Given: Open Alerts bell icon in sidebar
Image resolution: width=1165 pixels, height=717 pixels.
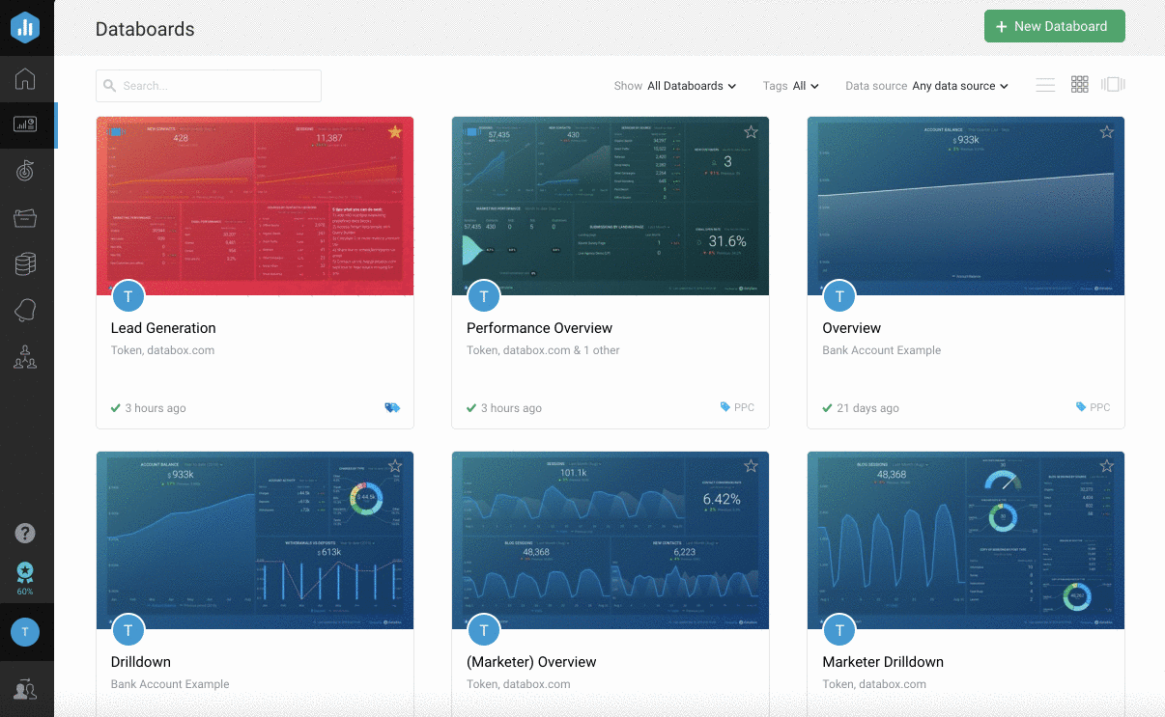Looking at the screenshot, I should 25,310.
